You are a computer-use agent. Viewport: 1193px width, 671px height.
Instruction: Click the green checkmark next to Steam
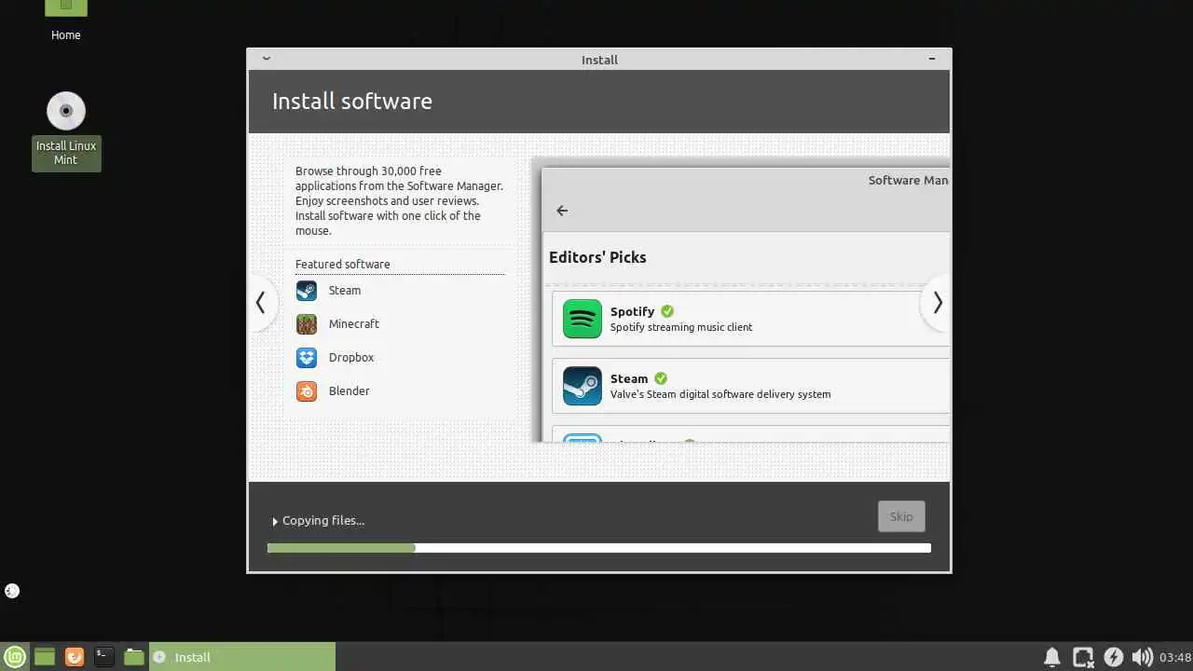pyautogui.click(x=661, y=378)
